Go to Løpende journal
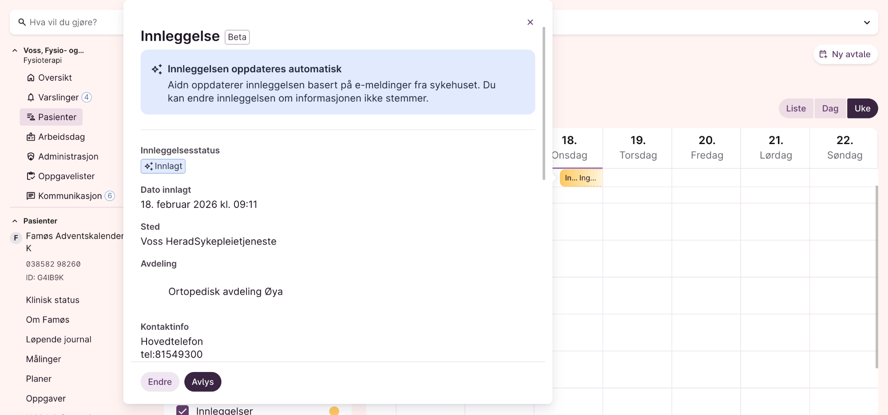 [x=59, y=340]
